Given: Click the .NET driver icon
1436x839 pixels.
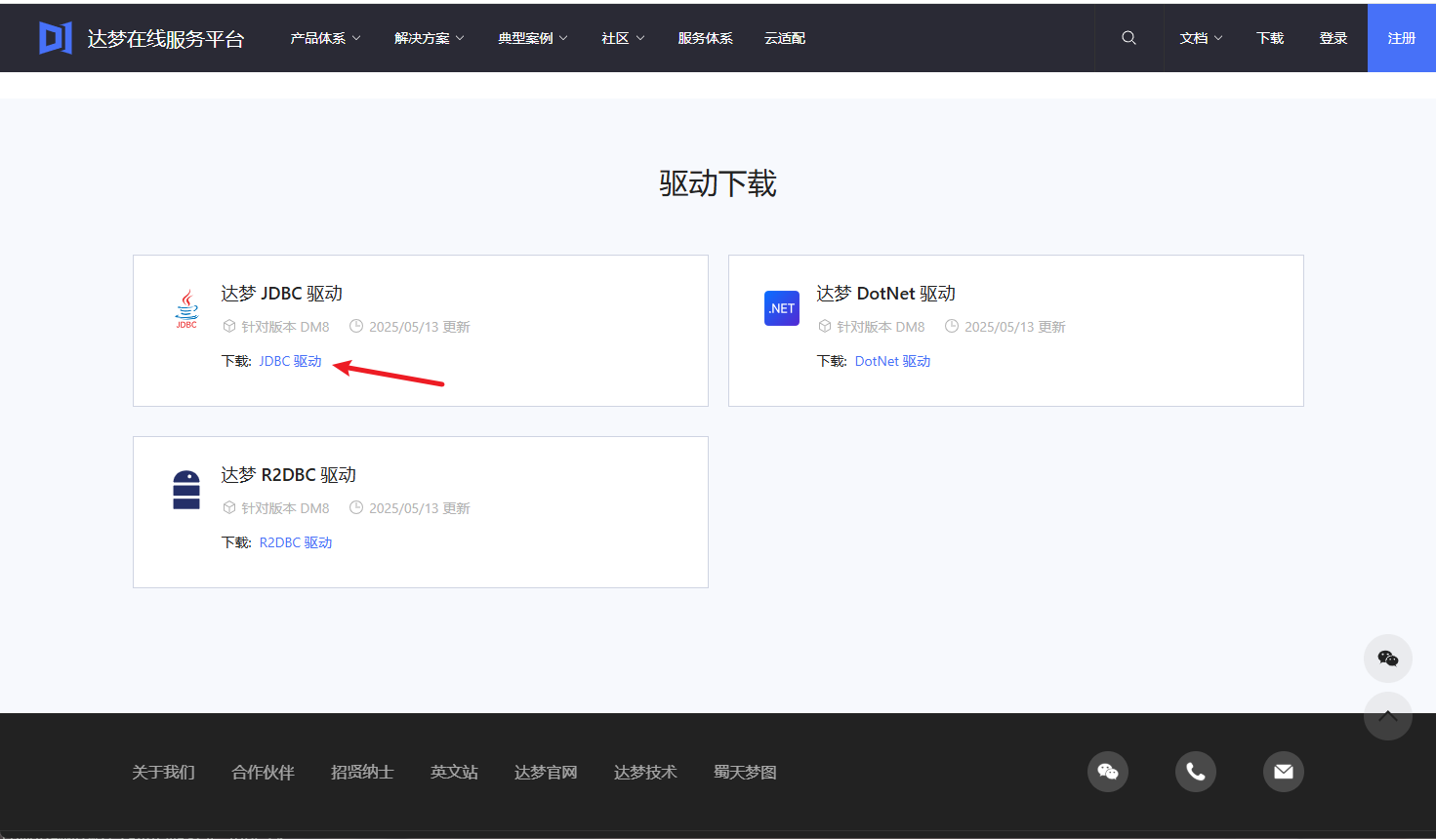Looking at the screenshot, I should (x=782, y=308).
